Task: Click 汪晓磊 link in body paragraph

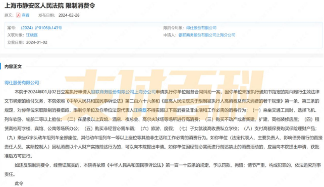Action: [140, 110]
